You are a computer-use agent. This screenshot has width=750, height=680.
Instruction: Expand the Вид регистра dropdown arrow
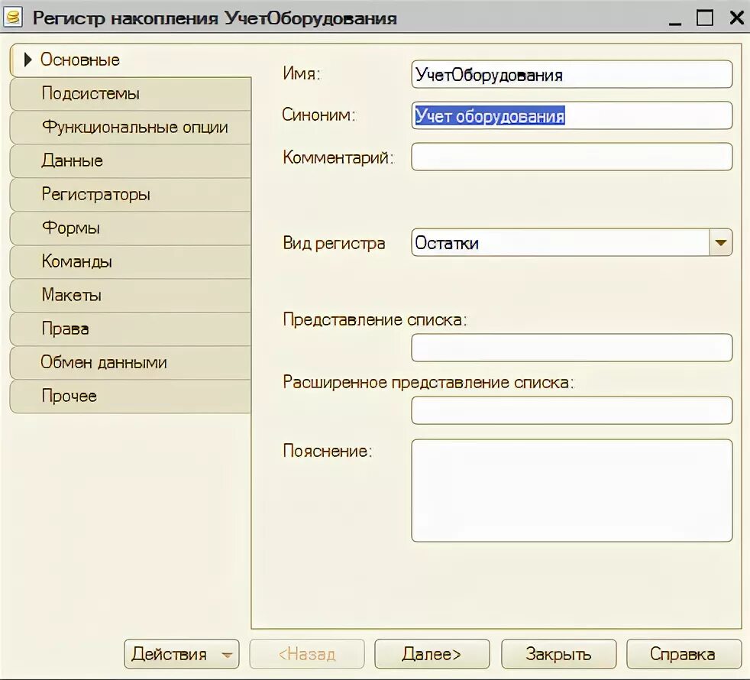coord(721,243)
